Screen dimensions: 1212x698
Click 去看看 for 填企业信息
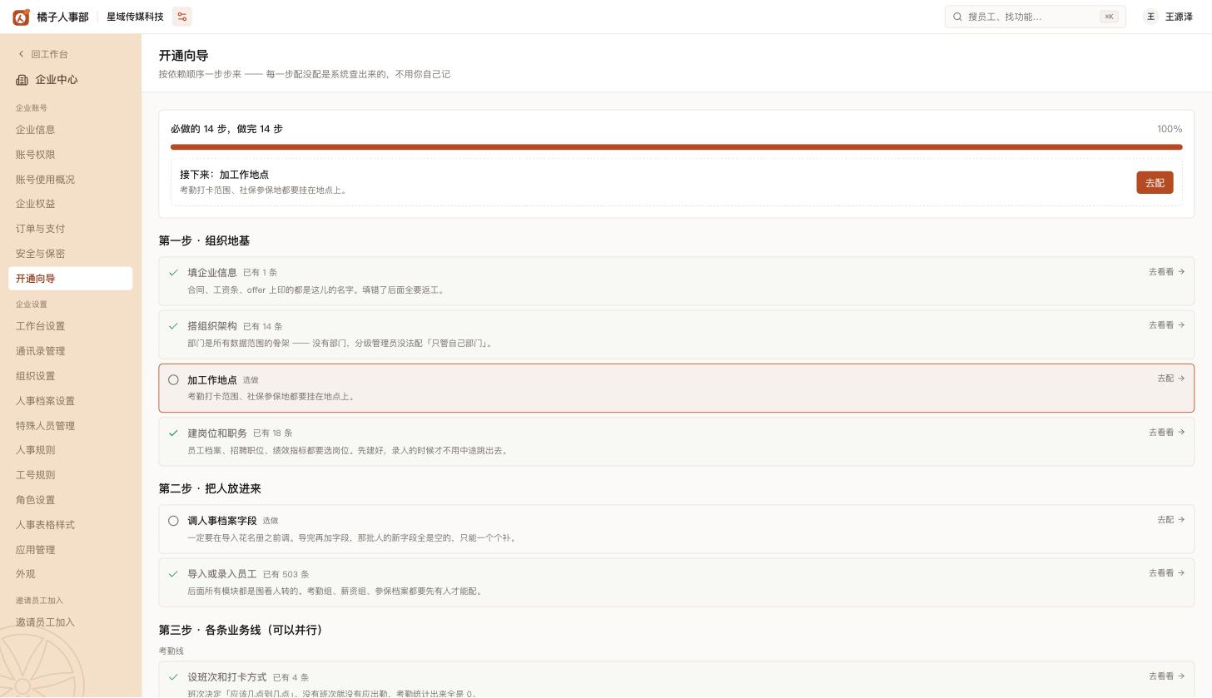click(x=1166, y=272)
